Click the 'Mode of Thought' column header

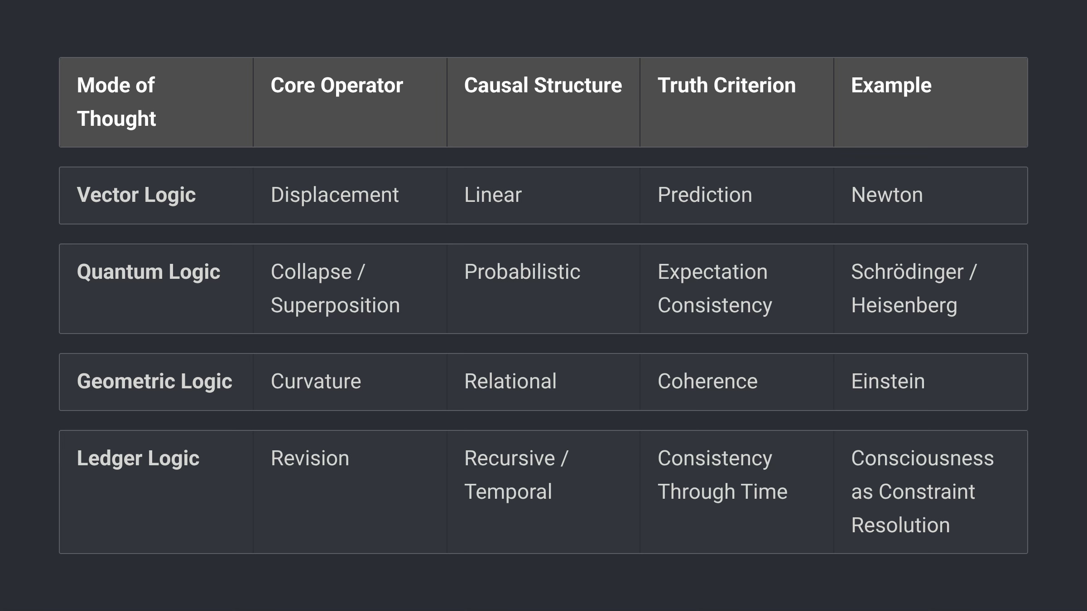[156, 102]
